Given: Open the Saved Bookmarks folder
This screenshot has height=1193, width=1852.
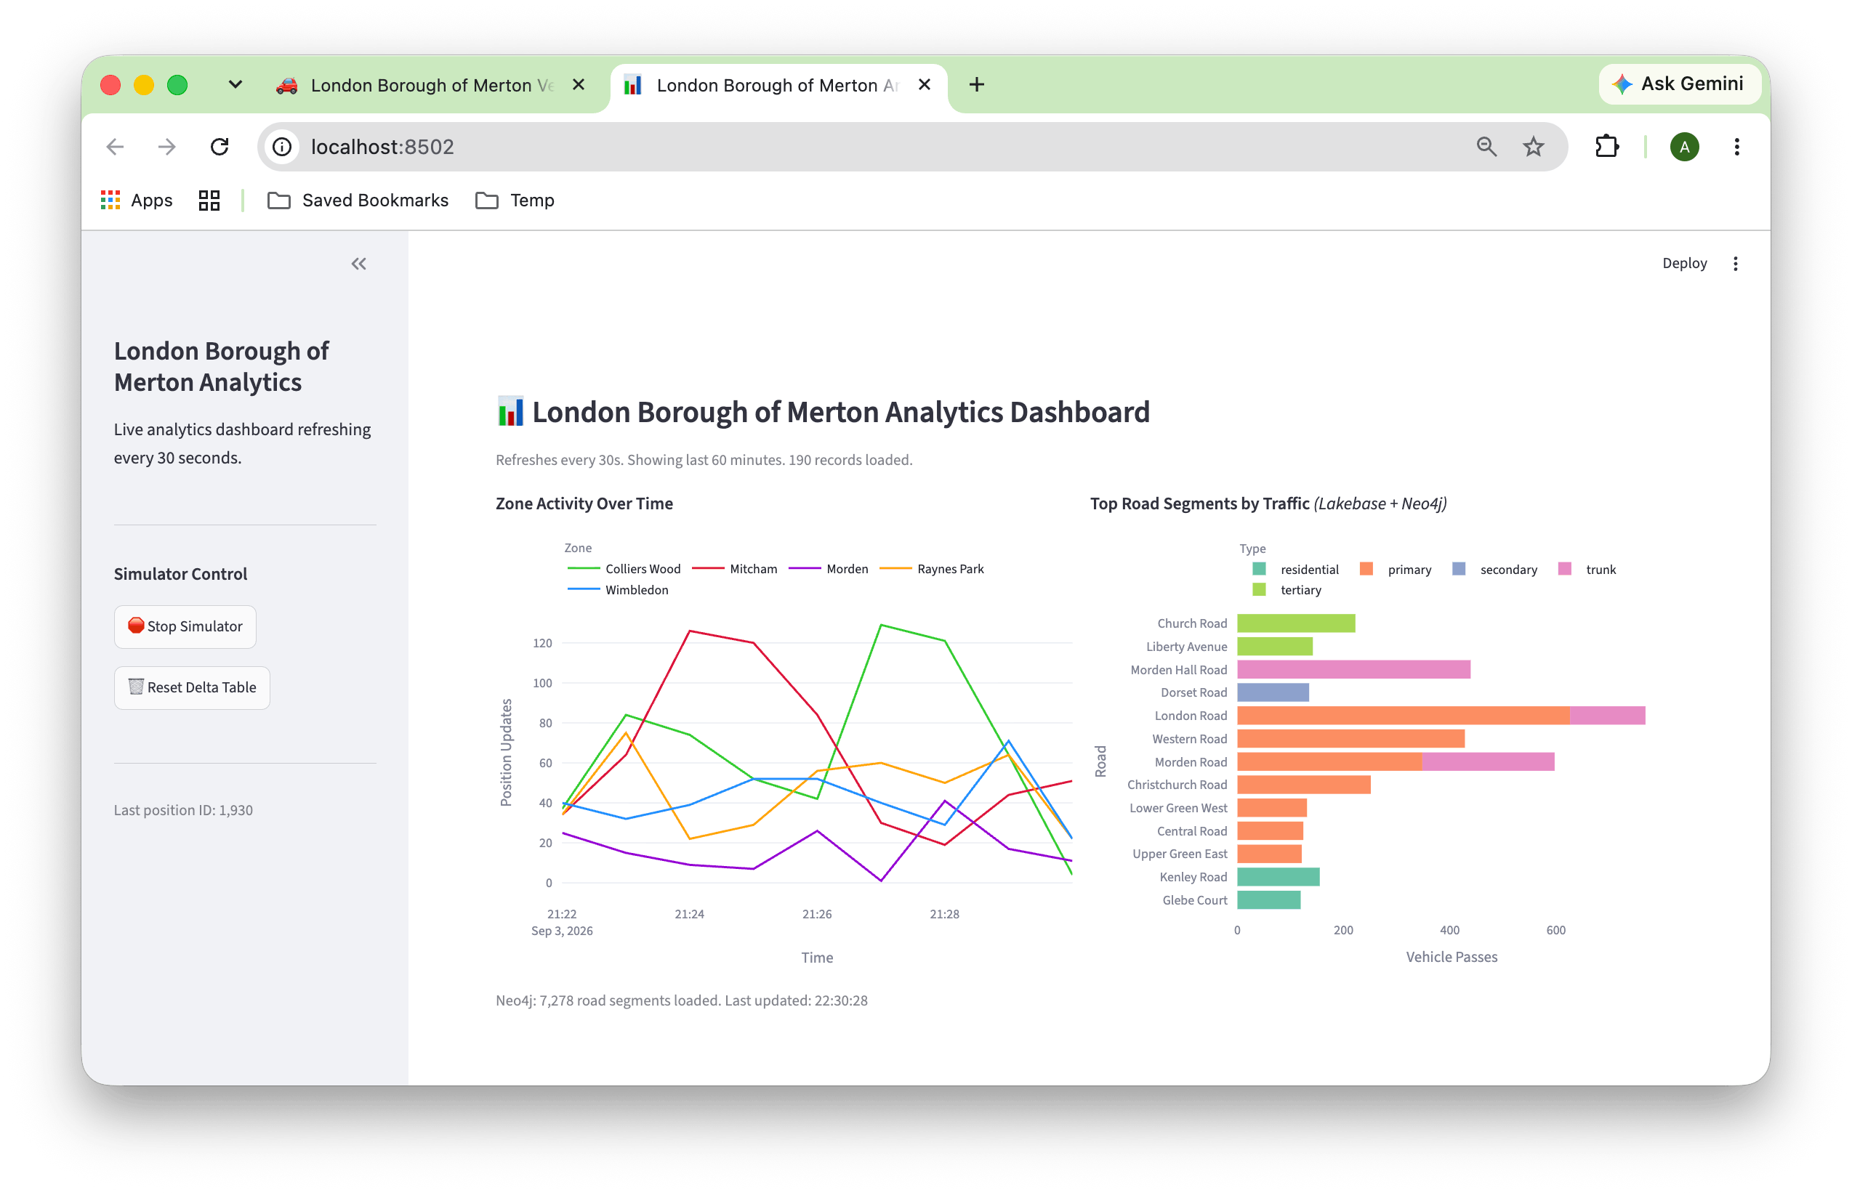Looking at the screenshot, I should pyautogui.click(x=358, y=200).
